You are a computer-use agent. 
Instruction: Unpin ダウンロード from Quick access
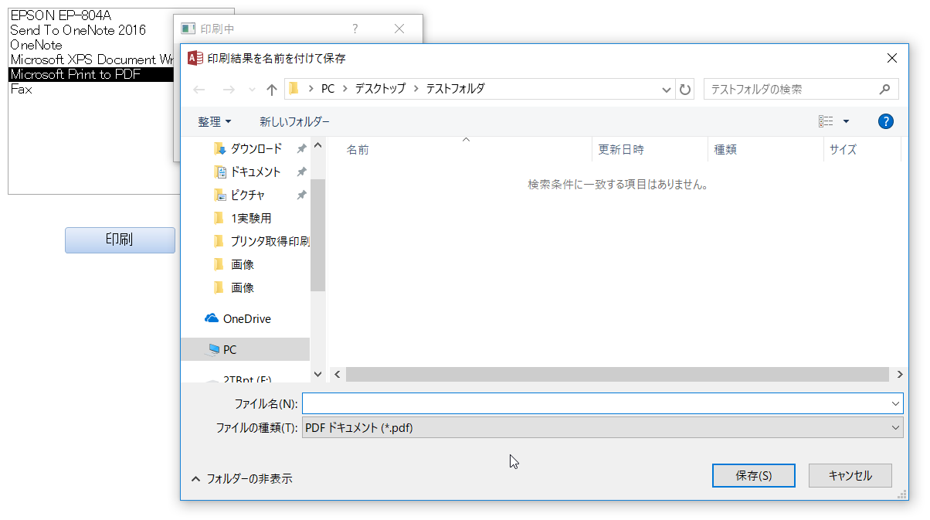point(301,148)
